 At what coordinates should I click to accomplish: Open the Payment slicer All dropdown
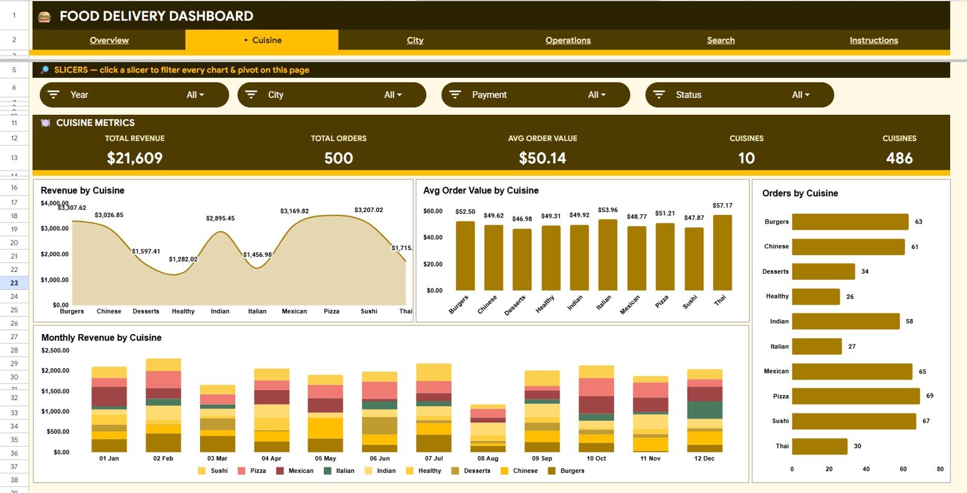597,95
